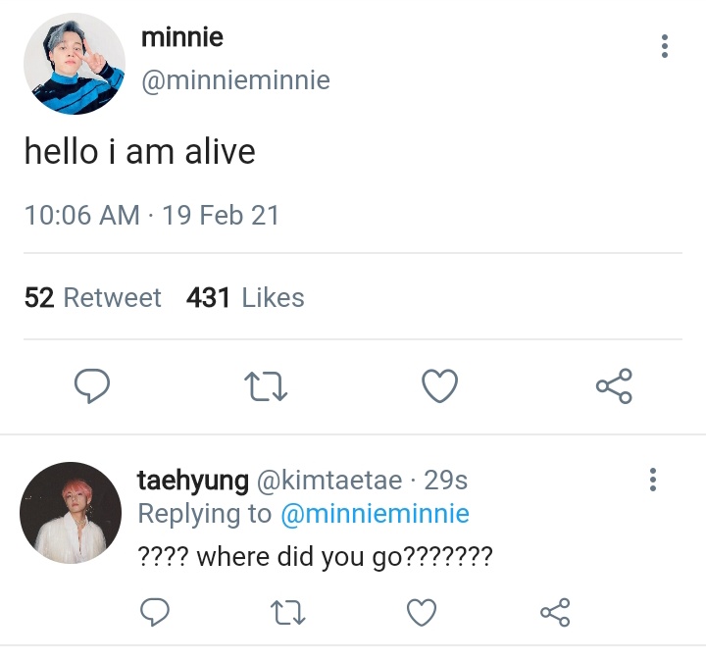This screenshot has height=660, width=706.
Task: View the 431 Likes list
Action: tap(245, 297)
